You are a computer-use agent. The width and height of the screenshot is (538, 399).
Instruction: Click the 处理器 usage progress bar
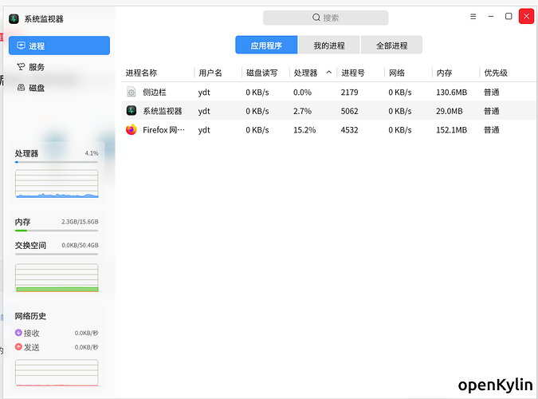[x=57, y=162]
